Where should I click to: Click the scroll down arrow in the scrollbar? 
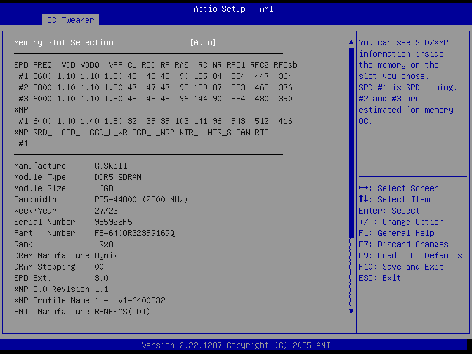(x=352, y=311)
